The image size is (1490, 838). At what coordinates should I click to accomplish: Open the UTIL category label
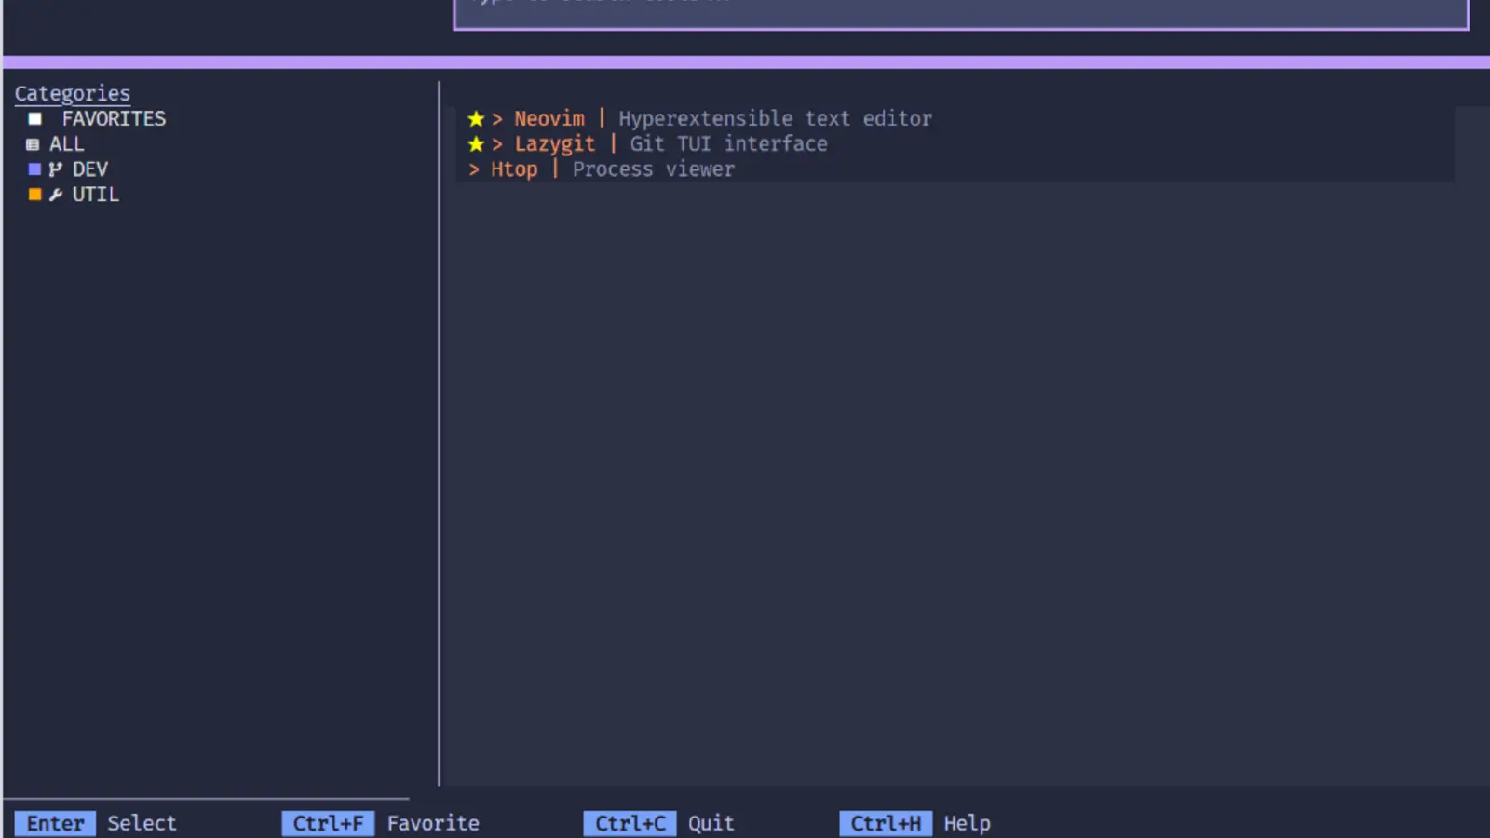[x=96, y=195]
